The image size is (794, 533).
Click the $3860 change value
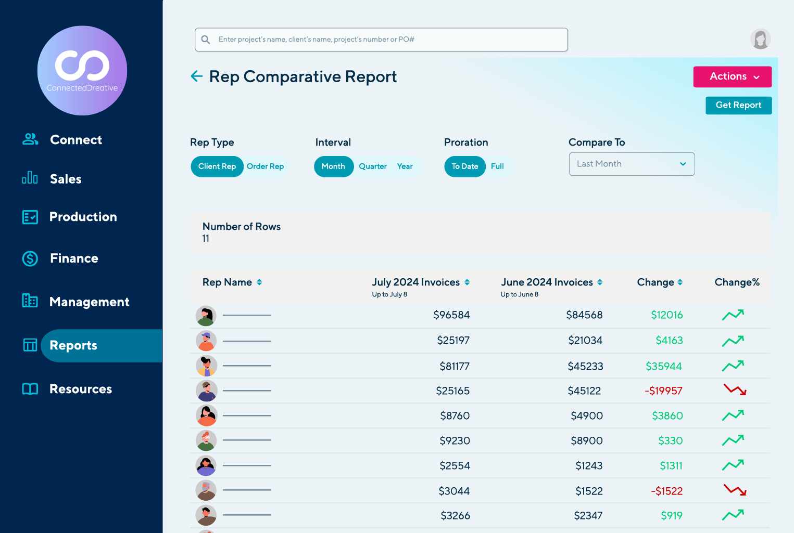coord(667,416)
